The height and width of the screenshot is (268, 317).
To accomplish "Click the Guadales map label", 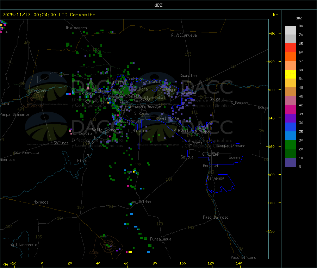I will (x=188, y=76).
